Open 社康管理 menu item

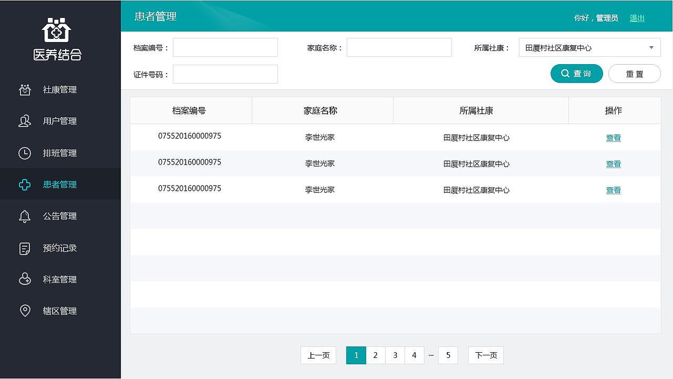[60, 90]
